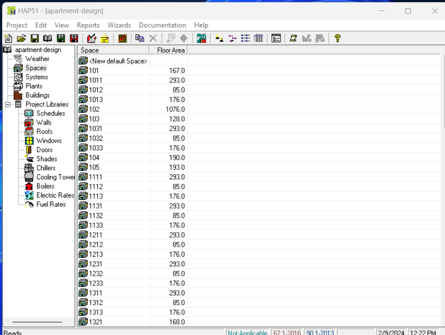Select the Details view toolbar icon
Viewport: 445px width, 335px height.
click(x=259, y=39)
